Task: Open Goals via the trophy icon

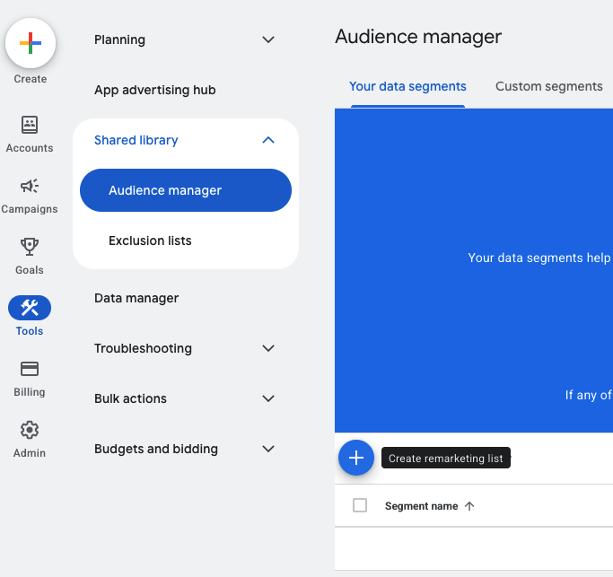Action: [30, 247]
